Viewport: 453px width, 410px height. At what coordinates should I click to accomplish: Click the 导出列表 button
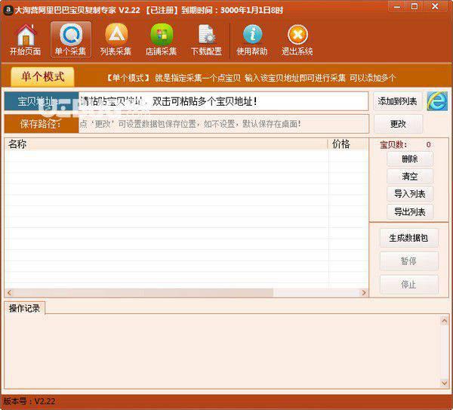(410, 211)
